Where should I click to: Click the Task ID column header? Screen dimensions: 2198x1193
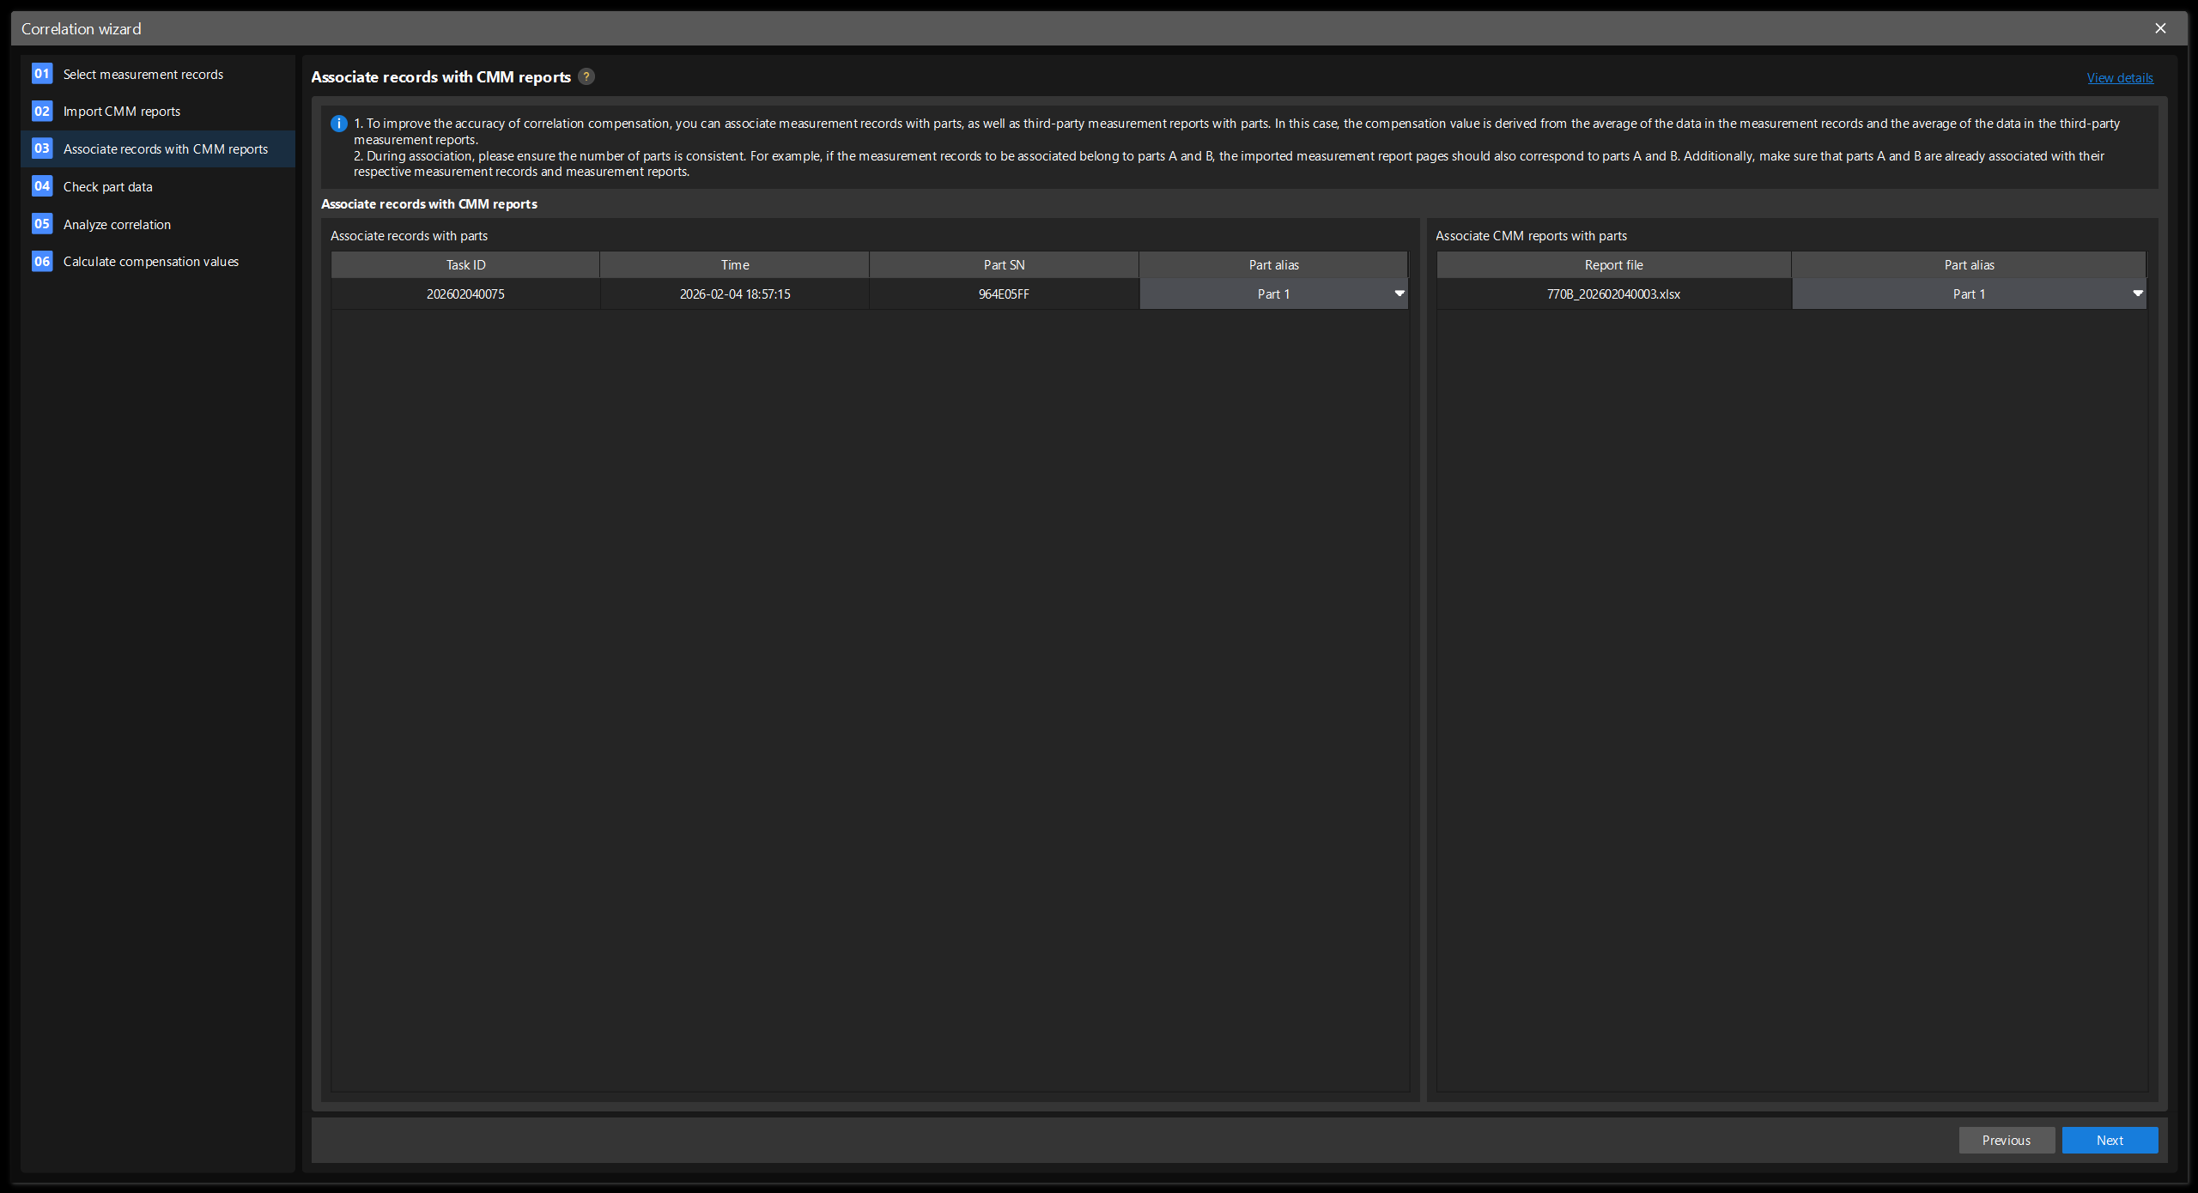(x=464, y=264)
